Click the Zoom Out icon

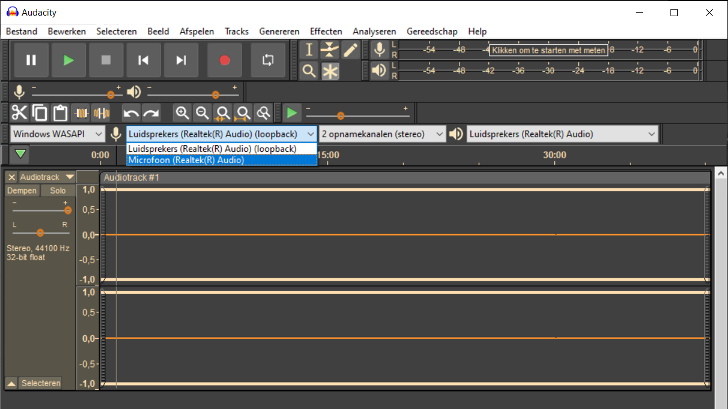pos(203,113)
